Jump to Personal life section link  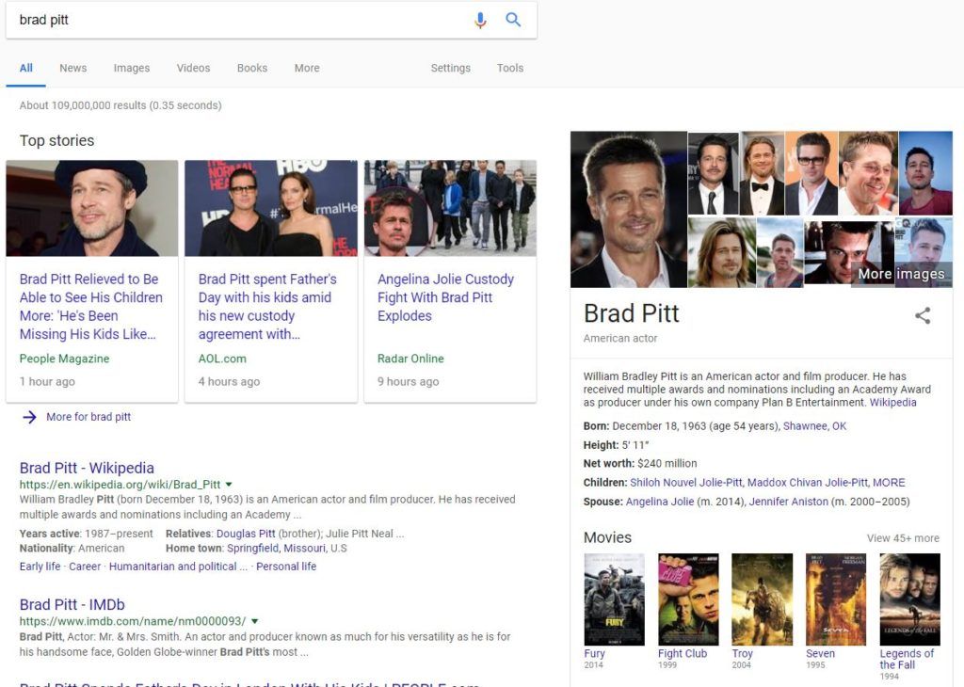(x=286, y=567)
